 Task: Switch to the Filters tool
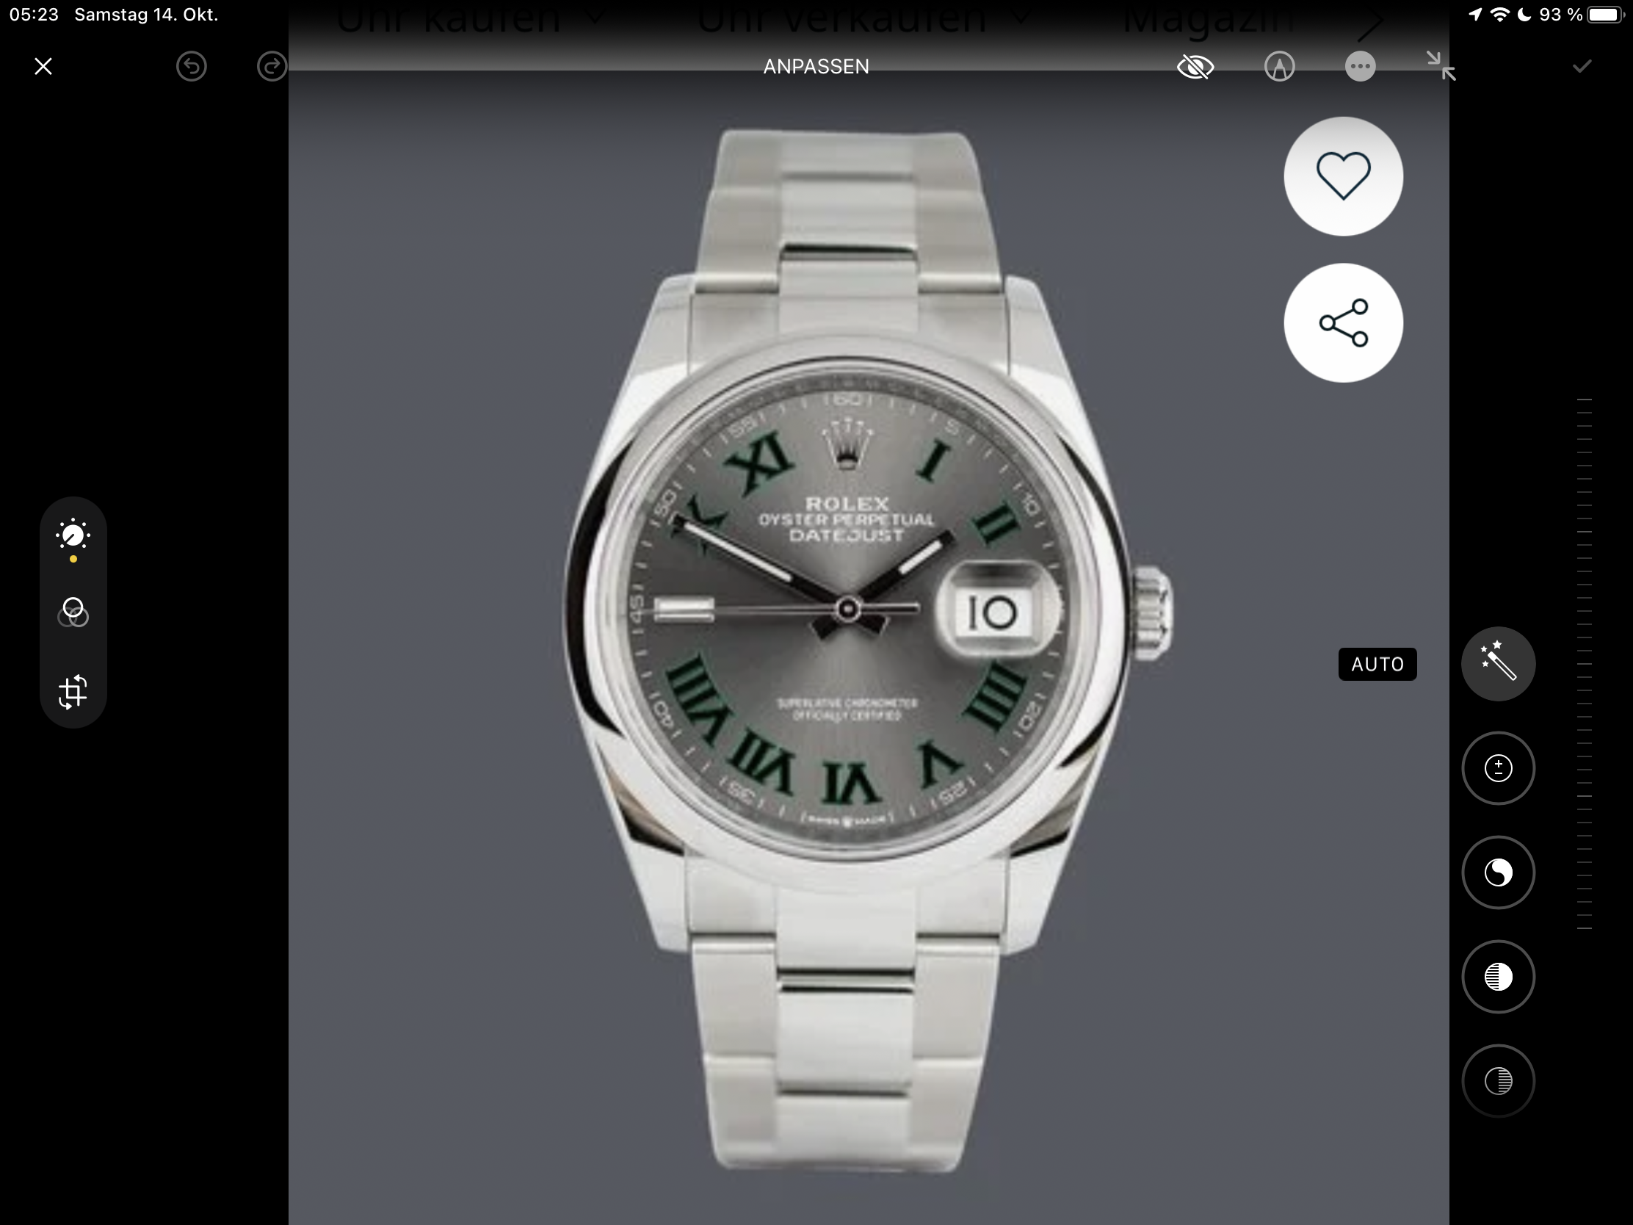tap(73, 612)
